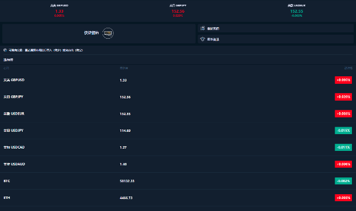Click the +0.020% badge in GBPJPY row

[x=343, y=97]
